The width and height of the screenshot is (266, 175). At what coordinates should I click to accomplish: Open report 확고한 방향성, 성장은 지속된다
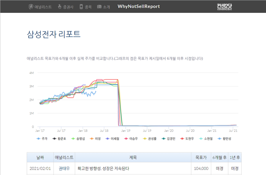(103, 169)
